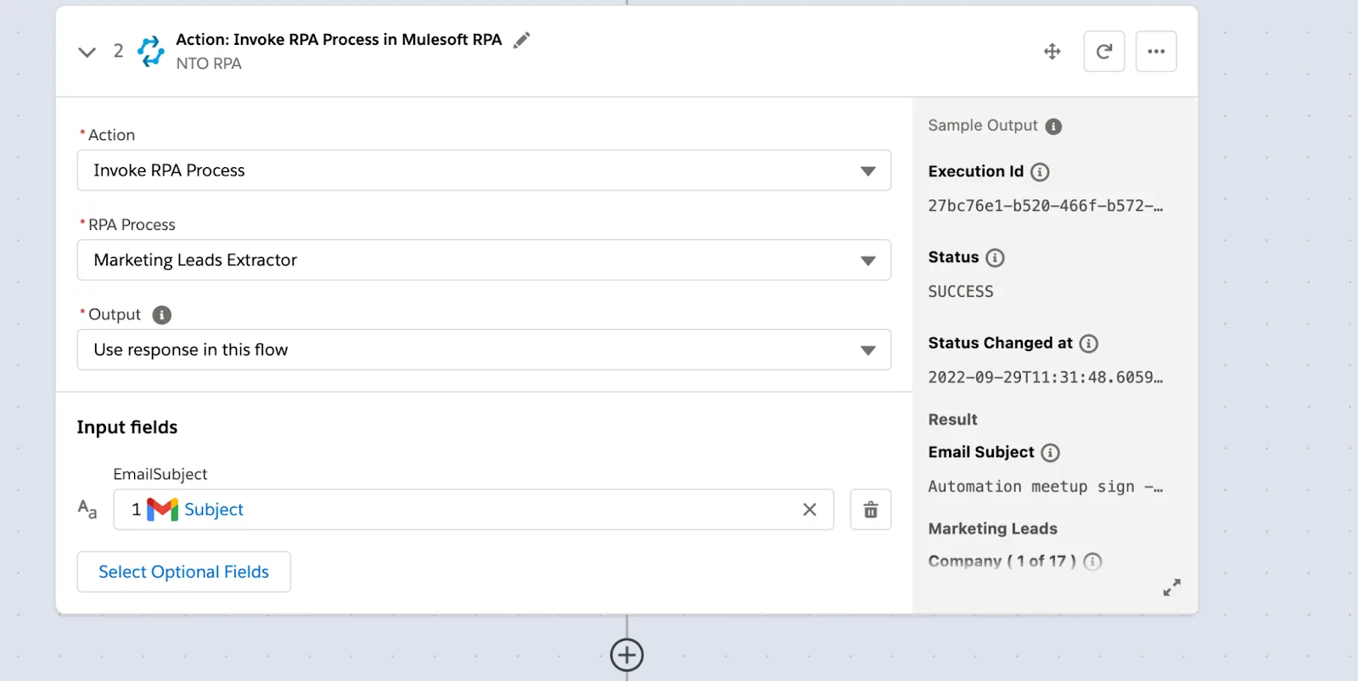Click the Gmail Subject pill icon
This screenshot has height=681, width=1358.
tap(162, 510)
